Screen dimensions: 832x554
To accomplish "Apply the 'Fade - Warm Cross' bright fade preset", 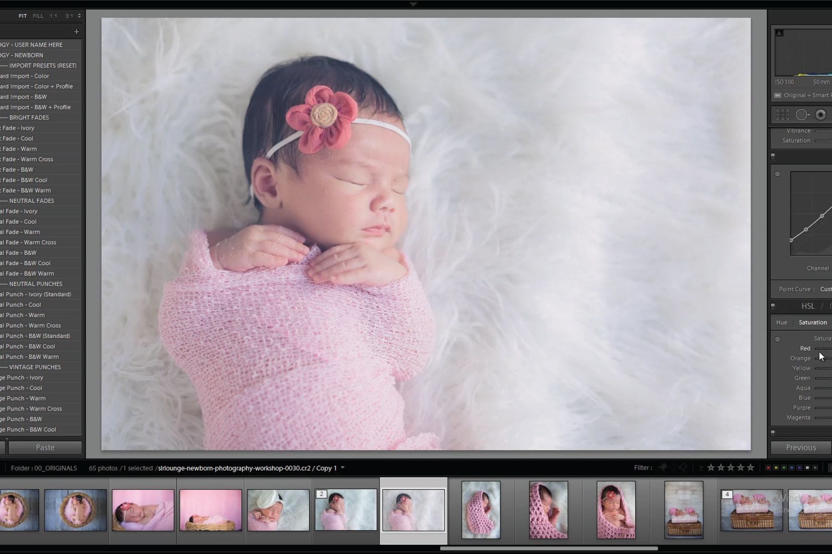I will pos(41,159).
